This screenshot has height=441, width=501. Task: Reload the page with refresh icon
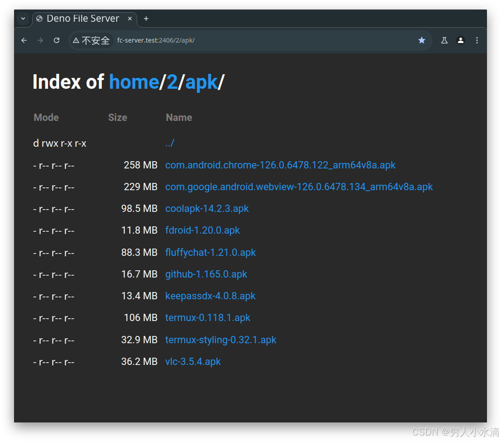pos(57,40)
